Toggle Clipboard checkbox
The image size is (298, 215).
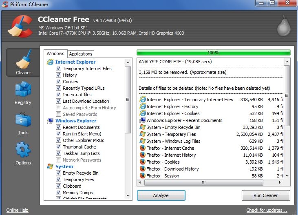tap(59, 186)
